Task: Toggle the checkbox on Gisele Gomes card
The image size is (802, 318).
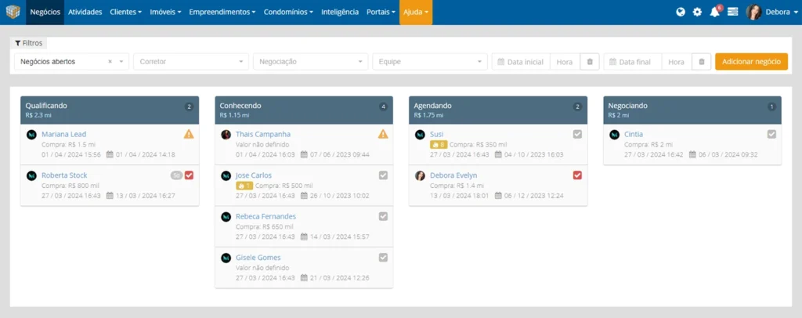Action: (x=383, y=257)
